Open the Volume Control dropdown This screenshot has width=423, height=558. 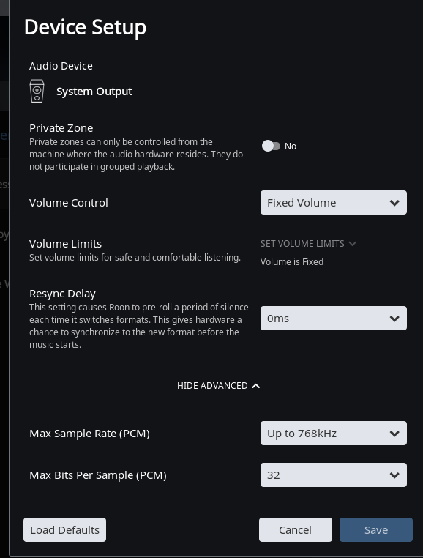point(333,203)
